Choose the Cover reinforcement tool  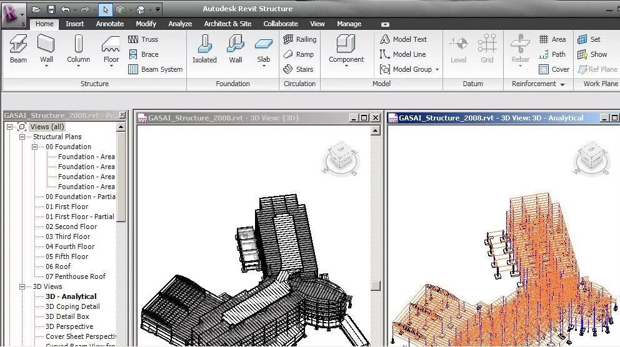pyautogui.click(x=554, y=69)
